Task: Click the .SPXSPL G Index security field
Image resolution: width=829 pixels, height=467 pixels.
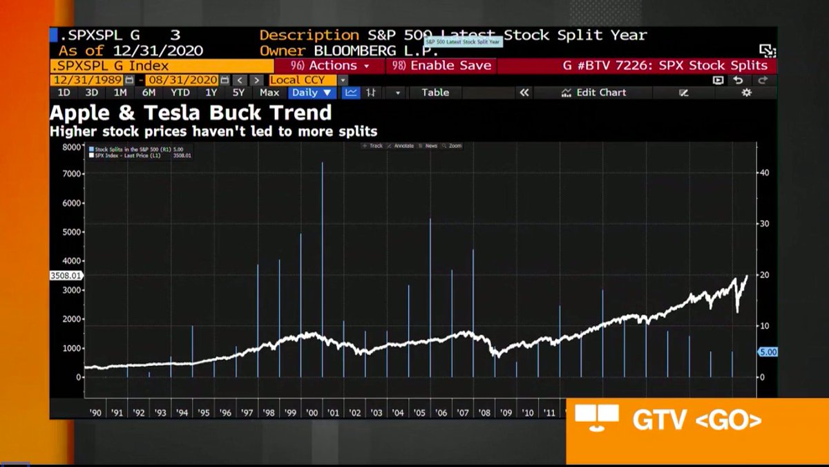Action: pyautogui.click(x=162, y=66)
